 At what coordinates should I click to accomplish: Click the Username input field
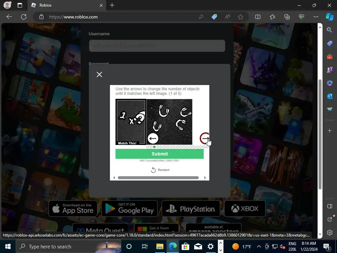click(x=157, y=46)
